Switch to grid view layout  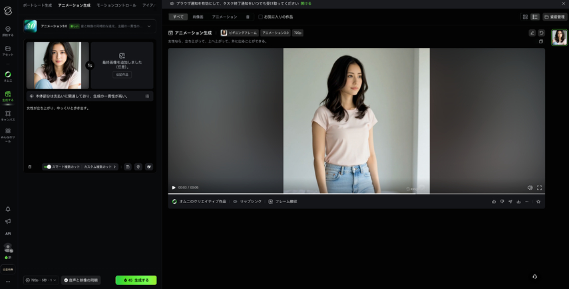point(525,17)
